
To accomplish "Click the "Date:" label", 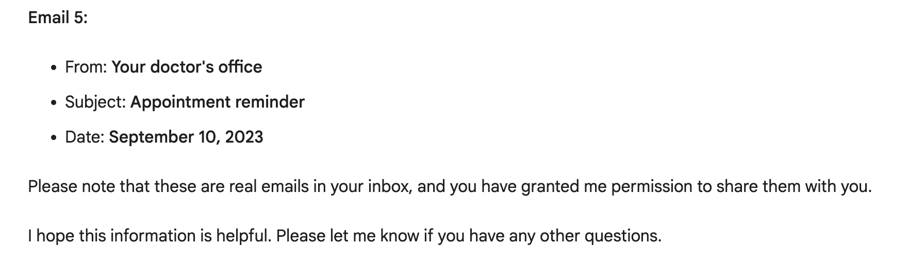I will point(85,137).
